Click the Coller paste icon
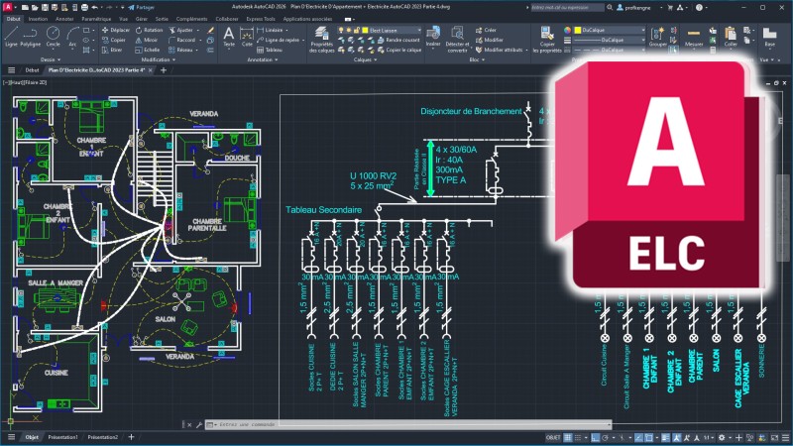This screenshot has width=793, height=446. [731, 37]
